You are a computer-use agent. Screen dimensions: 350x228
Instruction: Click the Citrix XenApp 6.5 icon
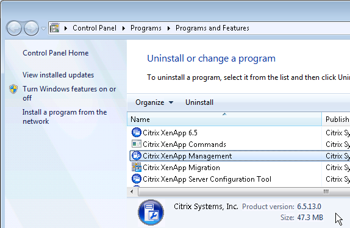tap(137, 132)
